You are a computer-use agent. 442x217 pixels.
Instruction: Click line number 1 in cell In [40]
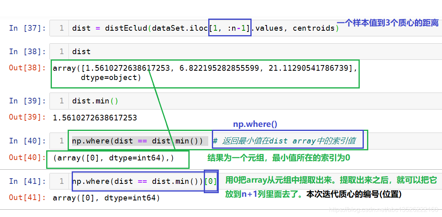(62, 141)
